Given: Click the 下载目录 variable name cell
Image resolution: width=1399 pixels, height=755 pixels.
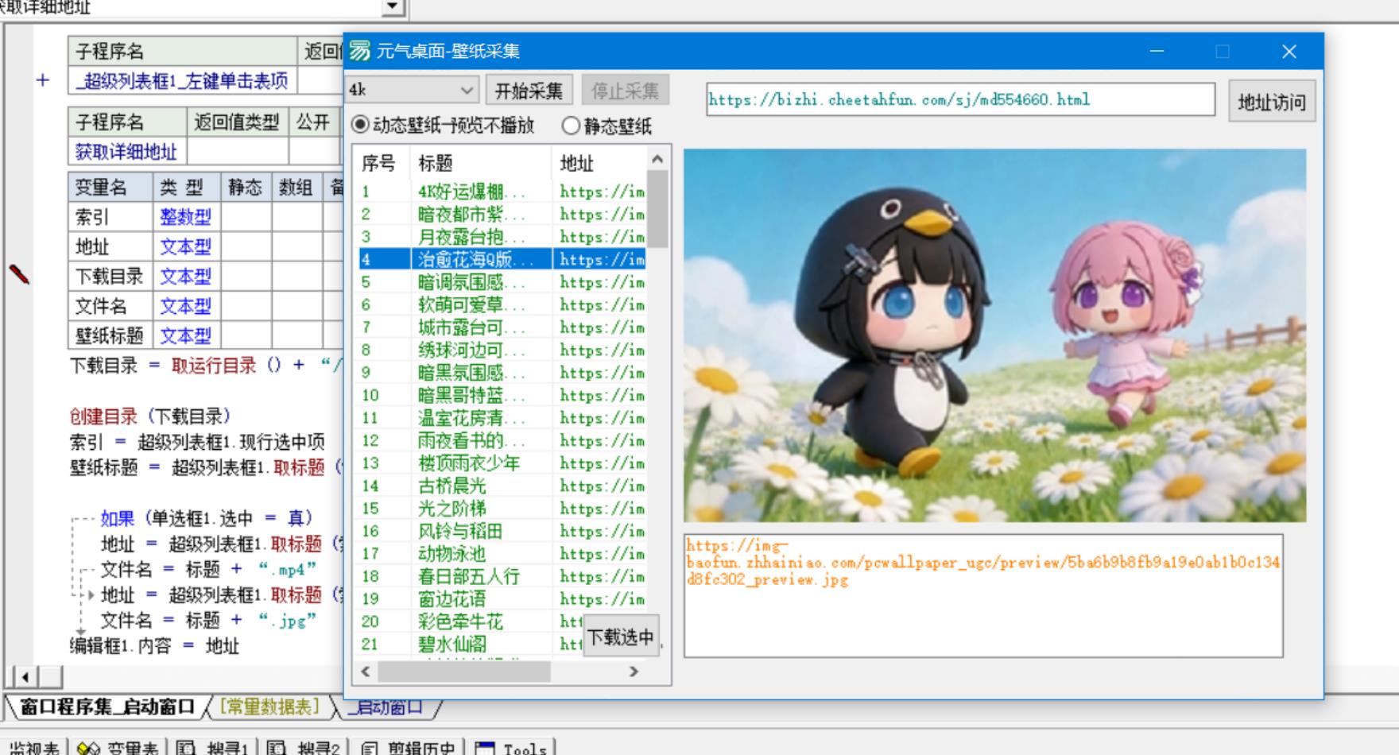Looking at the screenshot, I should (x=110, y=277).
